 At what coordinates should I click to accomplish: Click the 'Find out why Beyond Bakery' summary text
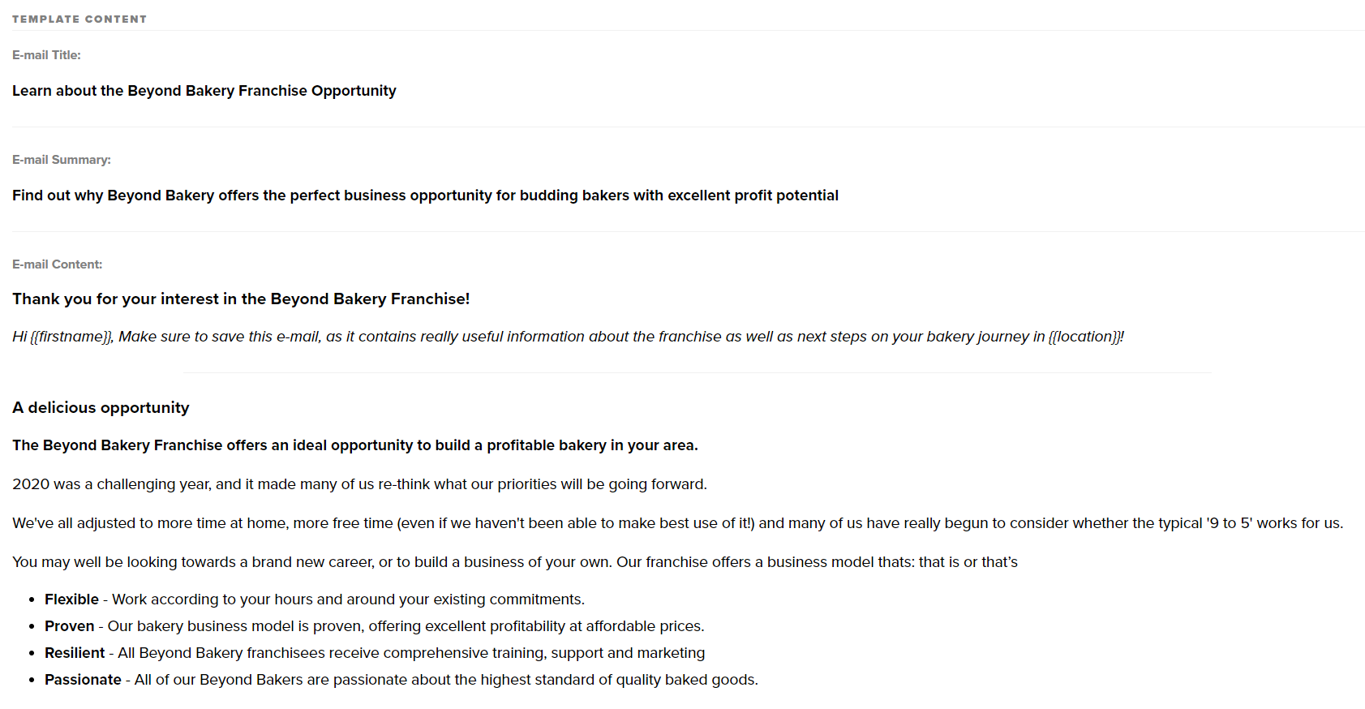[x=425, y=196]
